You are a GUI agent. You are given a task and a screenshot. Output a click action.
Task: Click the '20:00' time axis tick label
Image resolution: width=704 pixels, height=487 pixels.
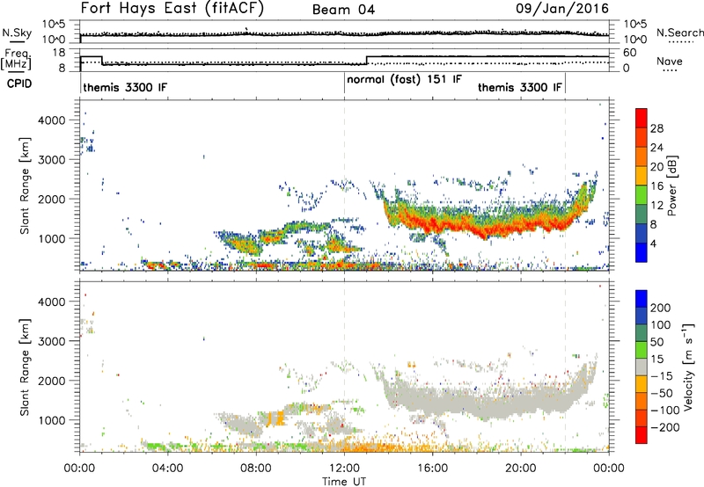click(521, 469)
